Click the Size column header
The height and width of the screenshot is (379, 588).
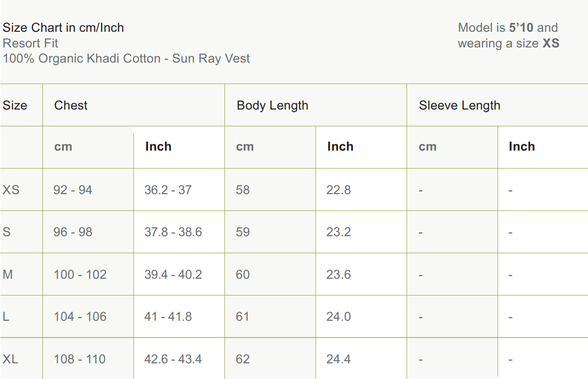pyautogui.click(x=15, y=106)
